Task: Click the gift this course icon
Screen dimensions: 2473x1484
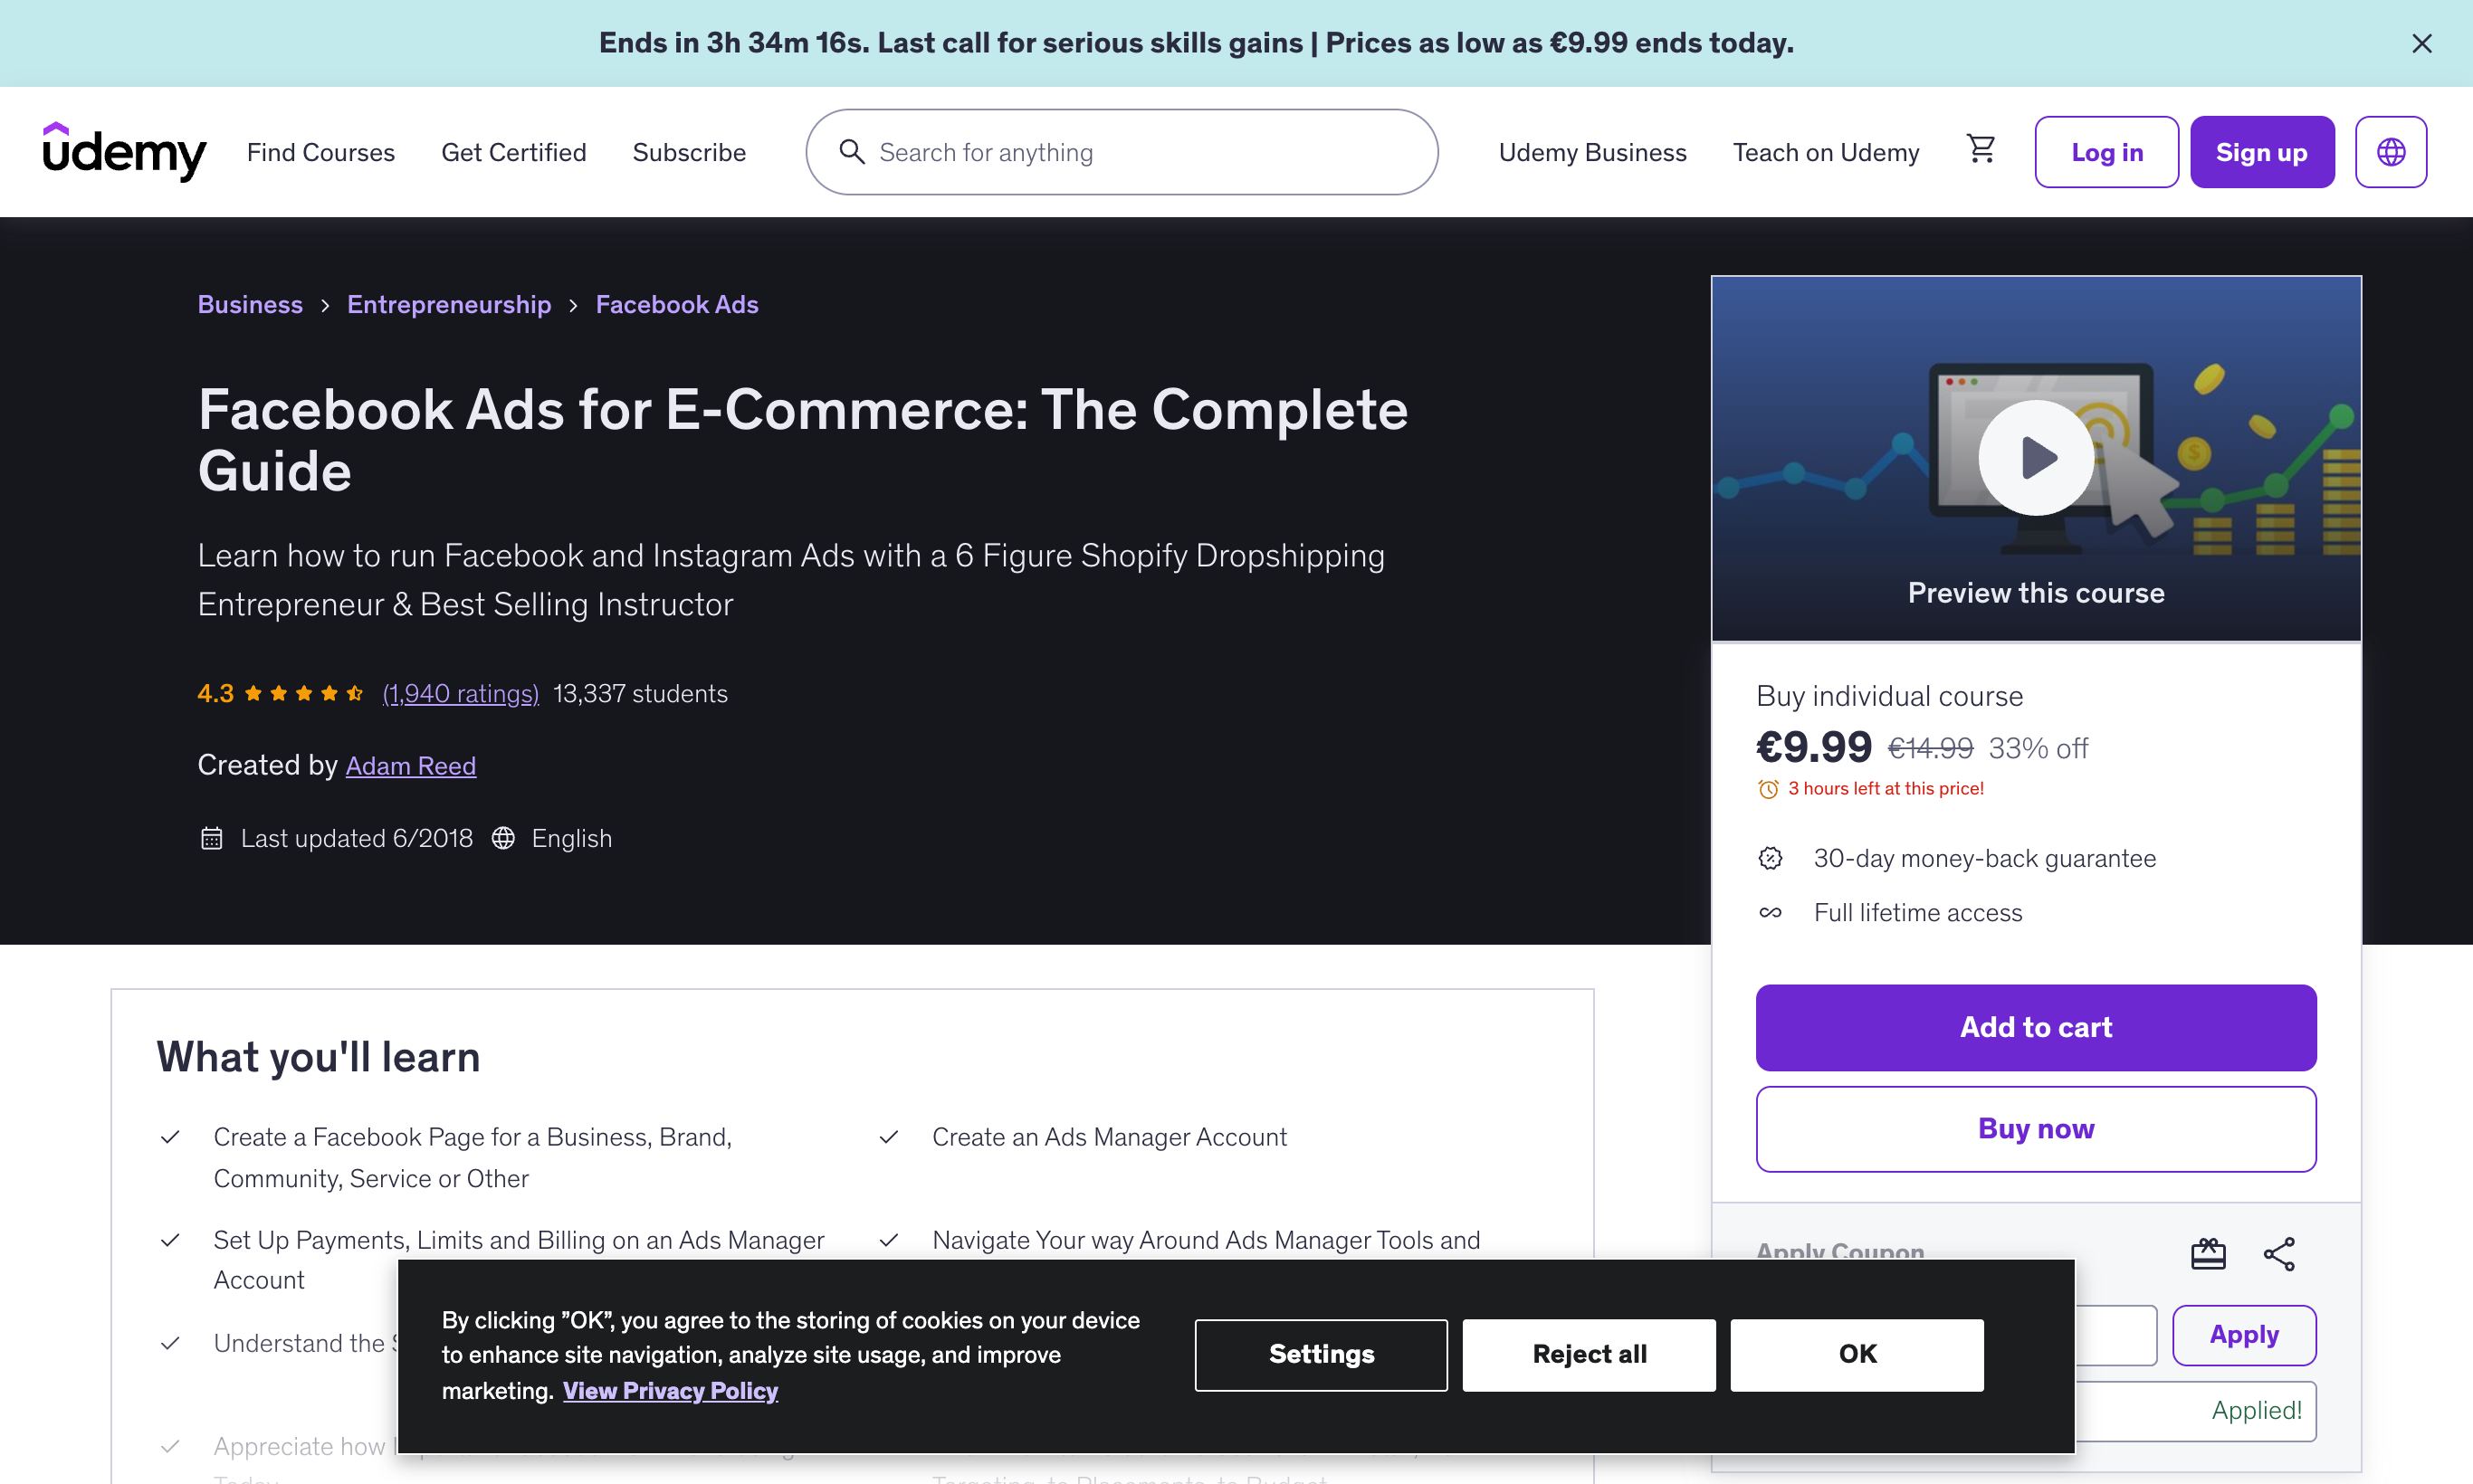Action: [x=2208, y=1254]
